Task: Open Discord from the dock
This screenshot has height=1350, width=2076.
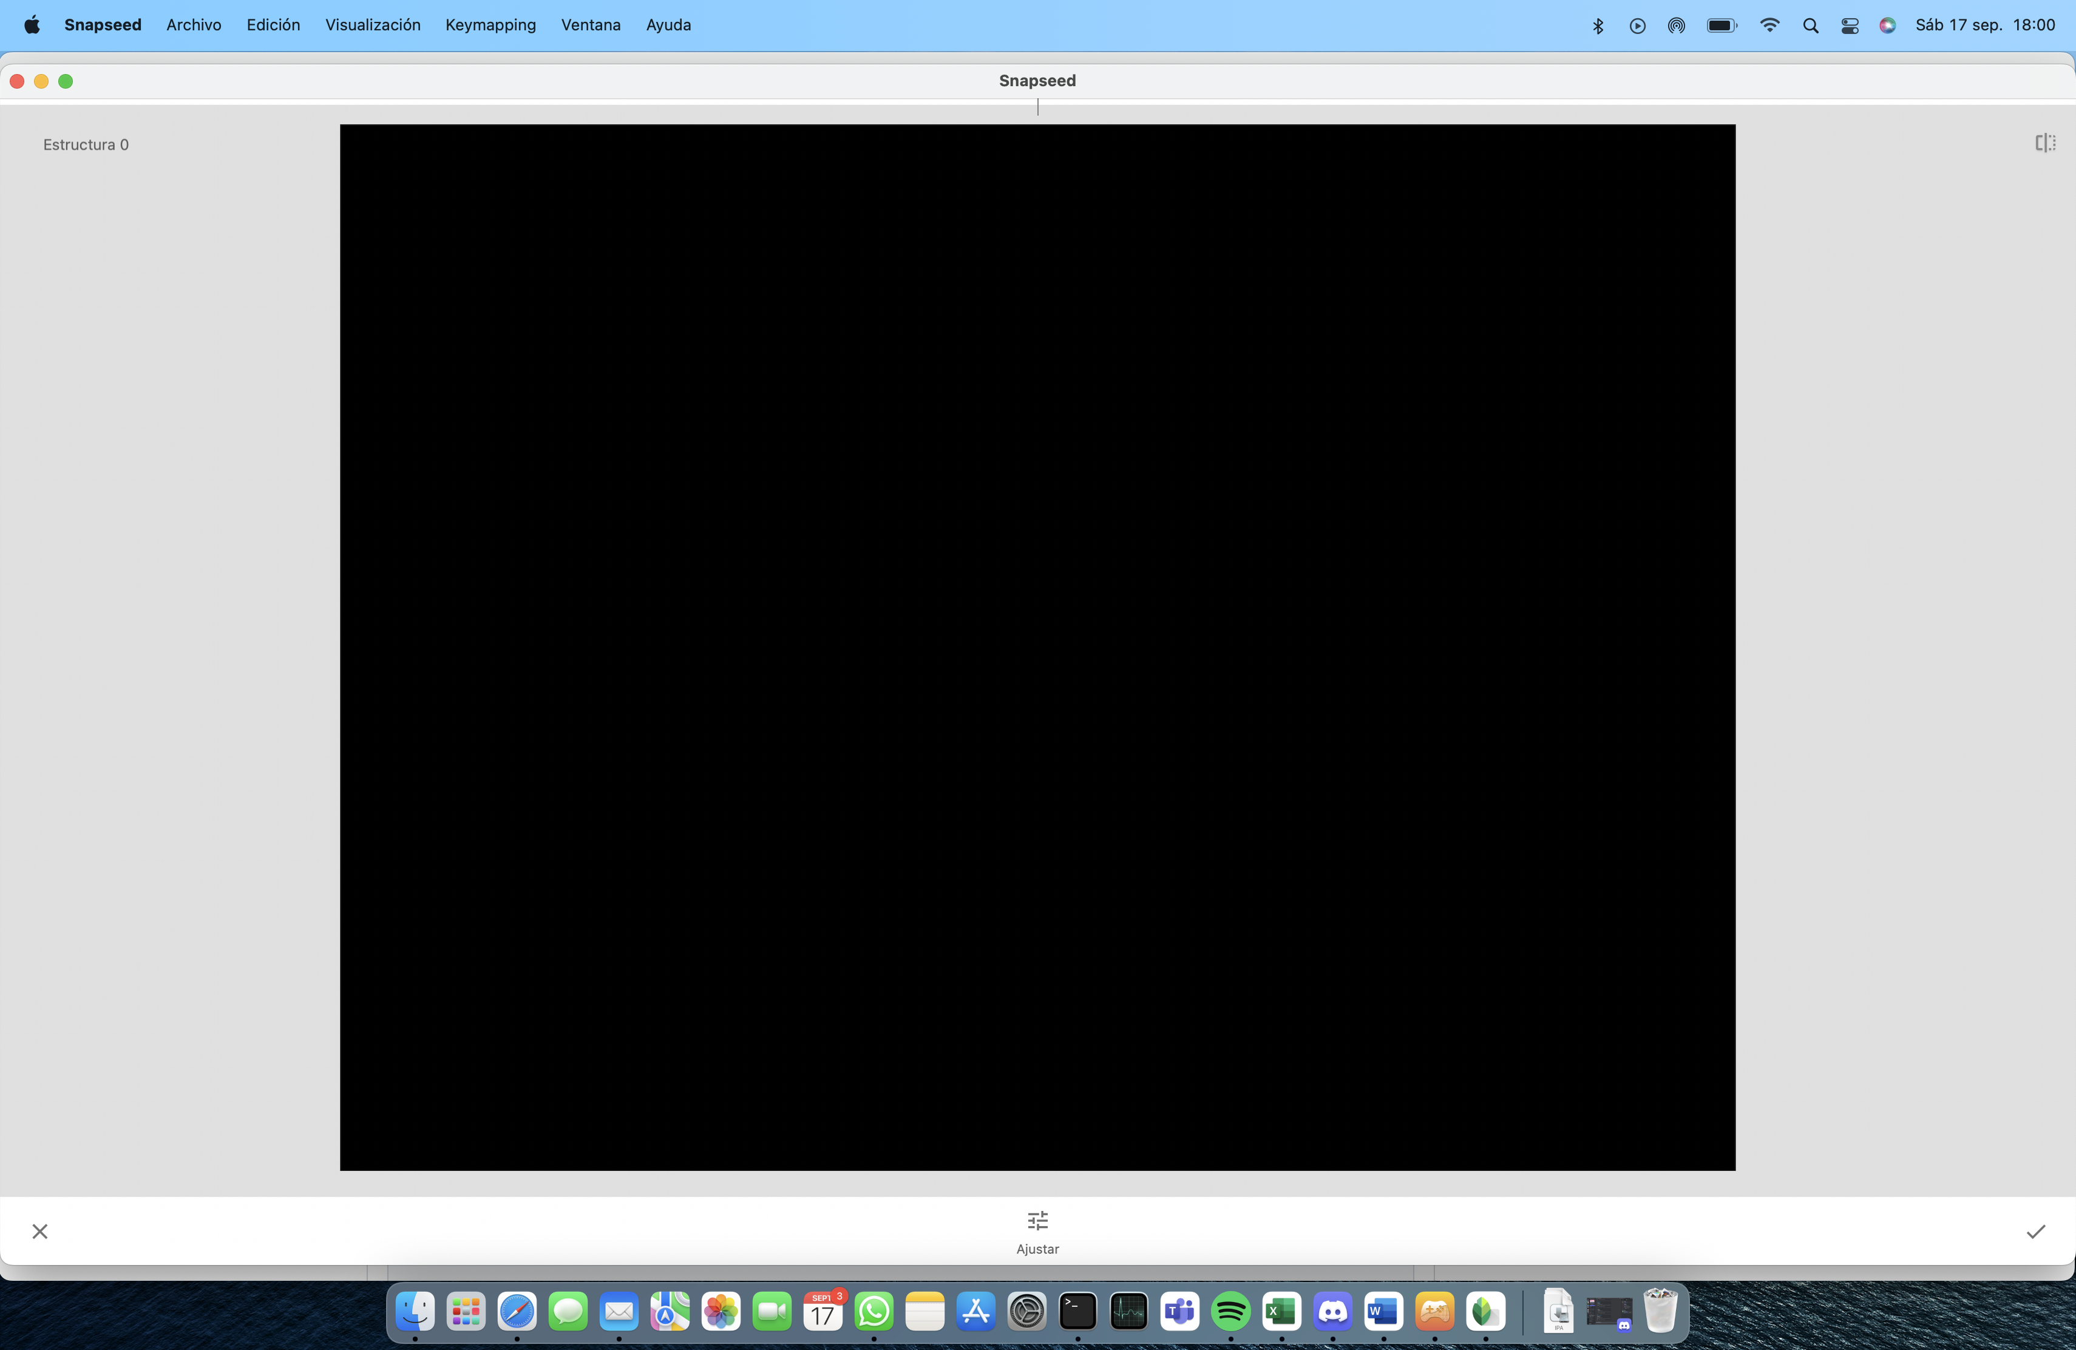Action: 1332,1311
